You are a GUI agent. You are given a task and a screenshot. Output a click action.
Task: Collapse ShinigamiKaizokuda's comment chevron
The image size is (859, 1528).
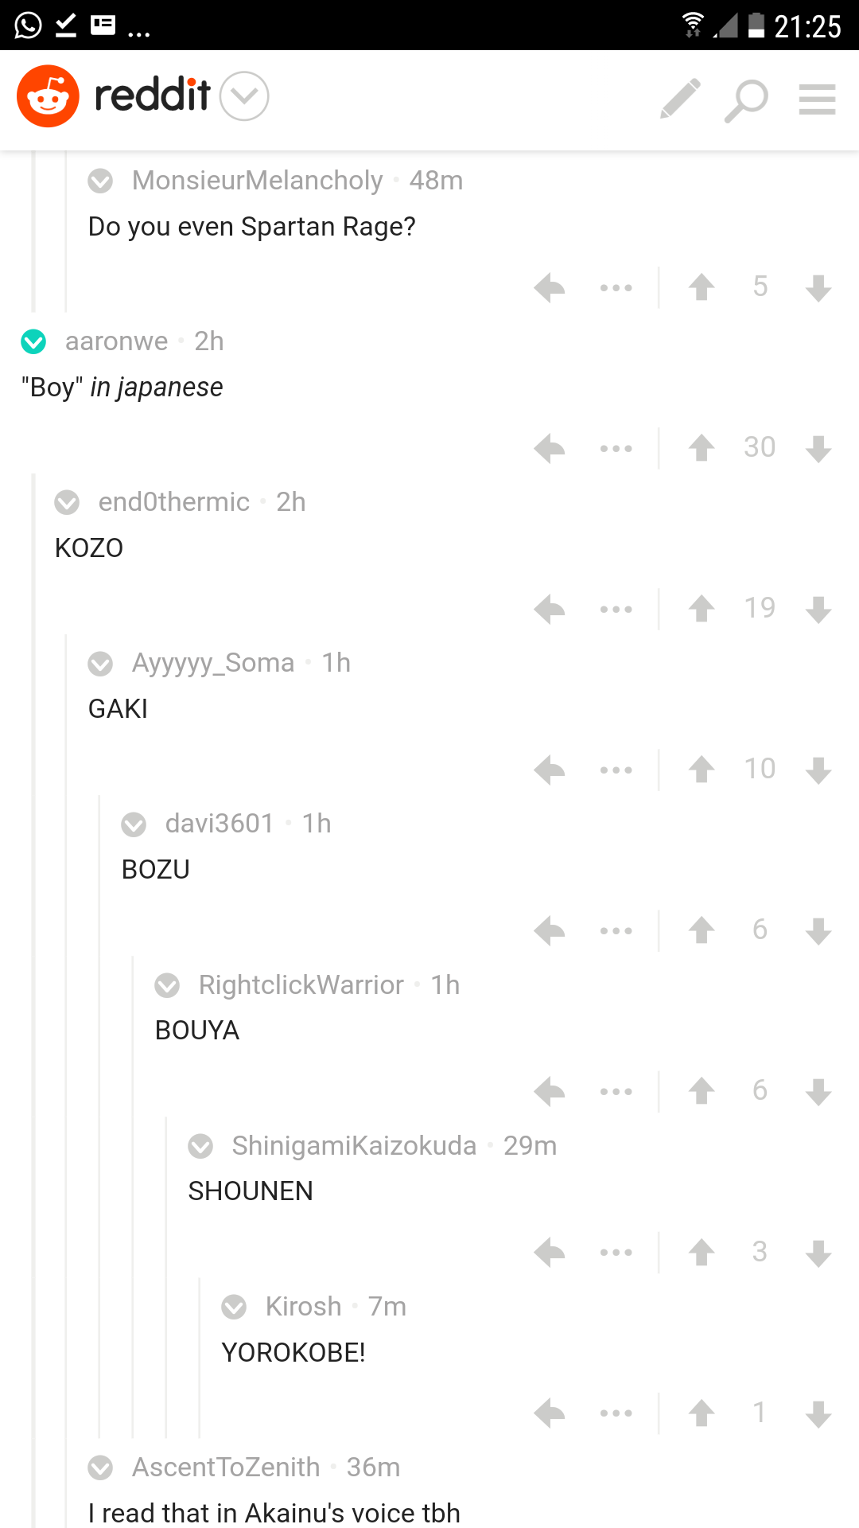point(200,1146)
